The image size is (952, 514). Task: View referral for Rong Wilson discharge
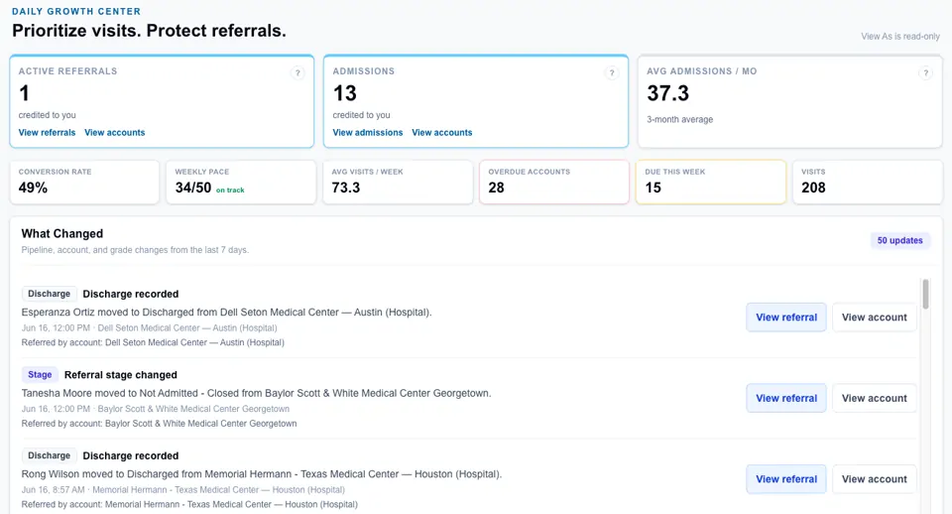tap(786, 478)
